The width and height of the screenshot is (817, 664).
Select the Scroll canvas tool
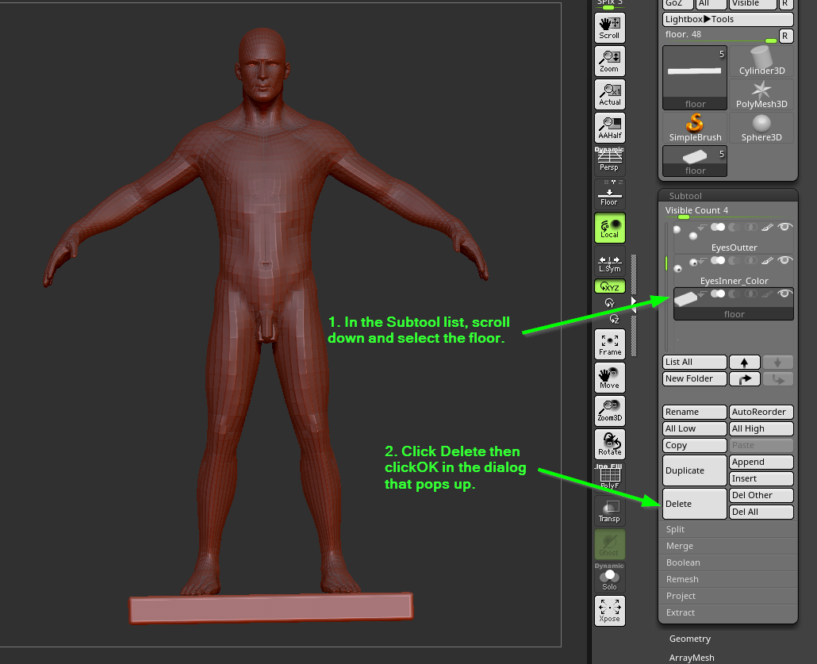pyautogui.click(x=610, y=28)
